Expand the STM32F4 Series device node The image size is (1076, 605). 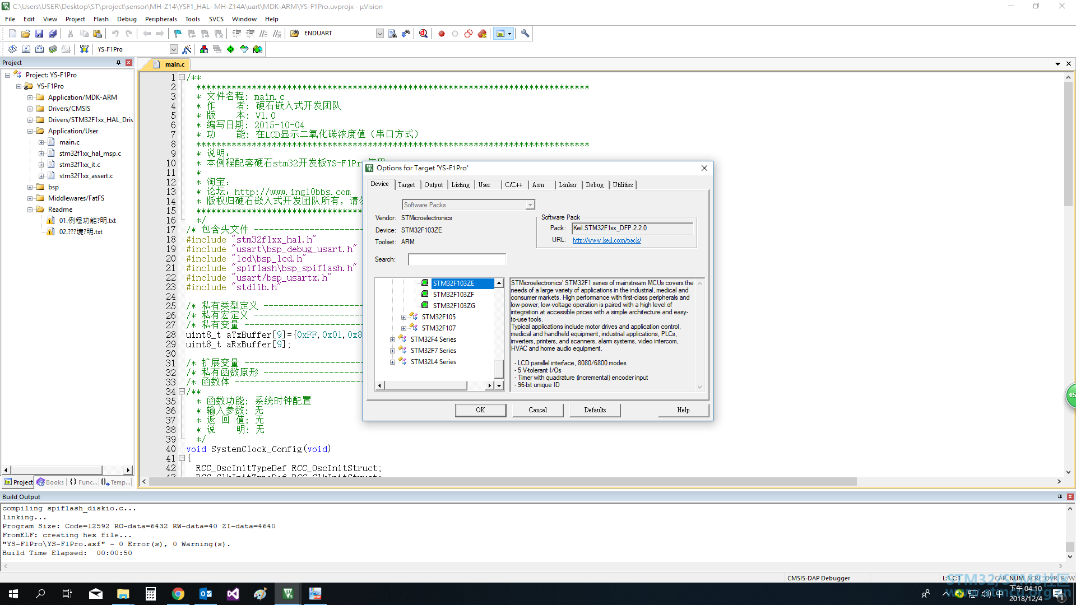[x=392, y=339]
